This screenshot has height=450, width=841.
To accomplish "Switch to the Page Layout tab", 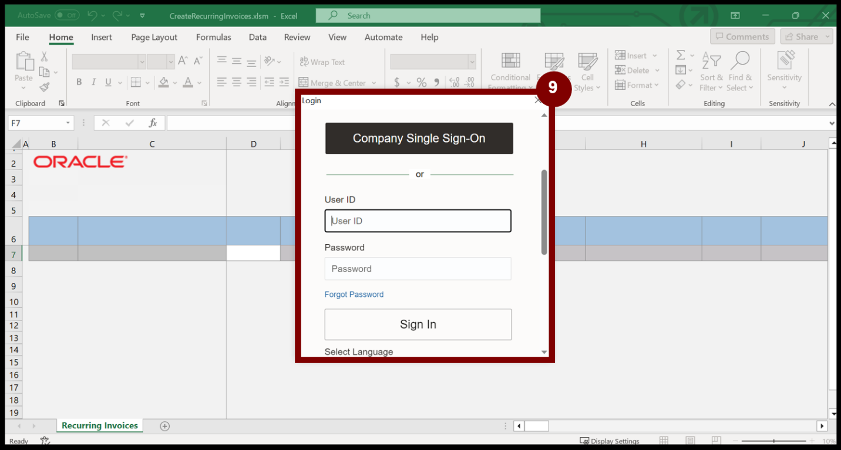I will pos(154,37).
